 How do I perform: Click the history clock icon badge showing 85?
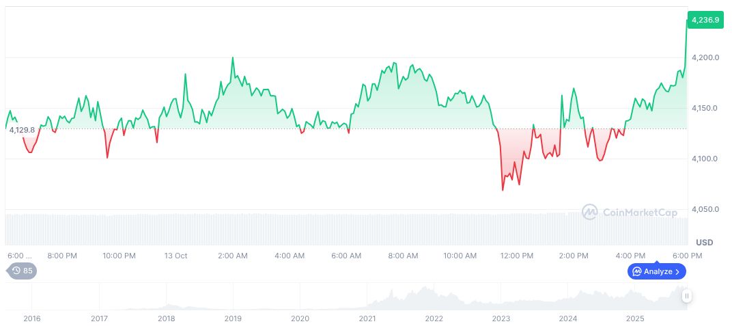(22, 271)
